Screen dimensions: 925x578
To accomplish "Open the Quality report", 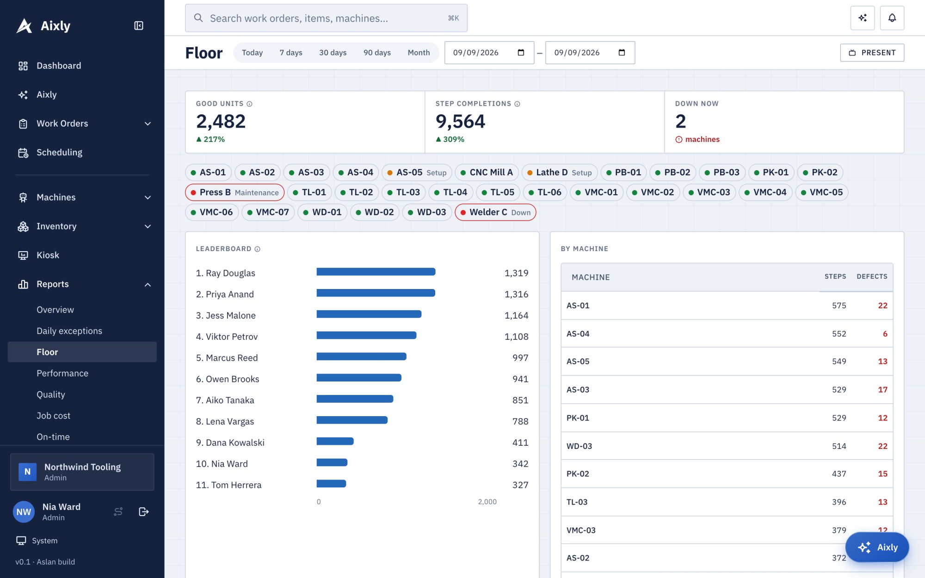I will (x=82, y=394).
